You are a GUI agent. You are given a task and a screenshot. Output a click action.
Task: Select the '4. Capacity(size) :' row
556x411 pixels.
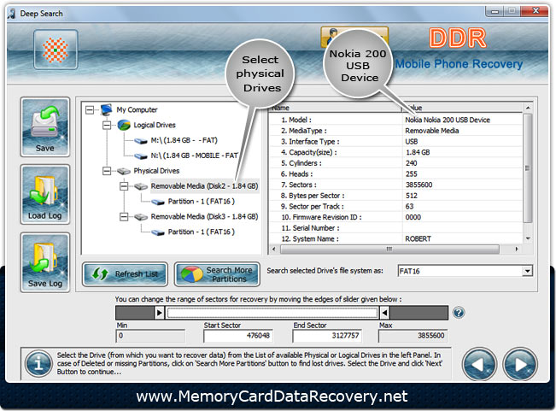(x=395, y=152)
